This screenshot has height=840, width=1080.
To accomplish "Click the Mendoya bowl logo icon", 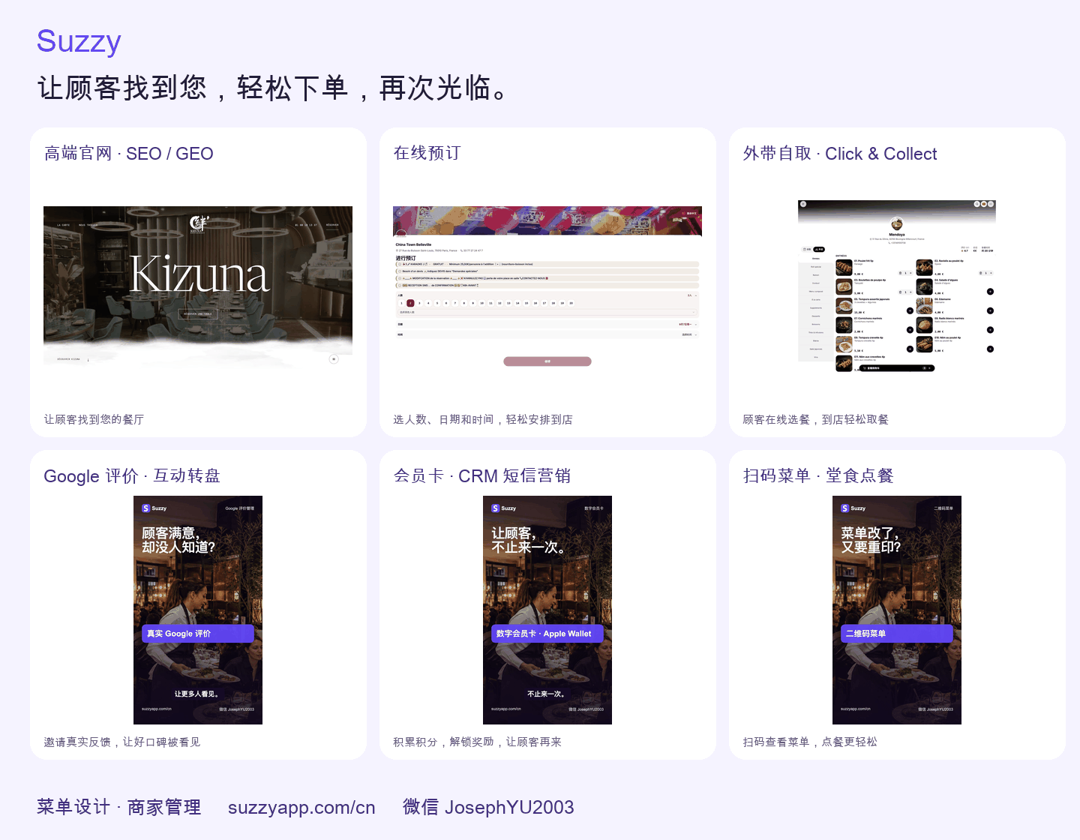I will point(896,223).
